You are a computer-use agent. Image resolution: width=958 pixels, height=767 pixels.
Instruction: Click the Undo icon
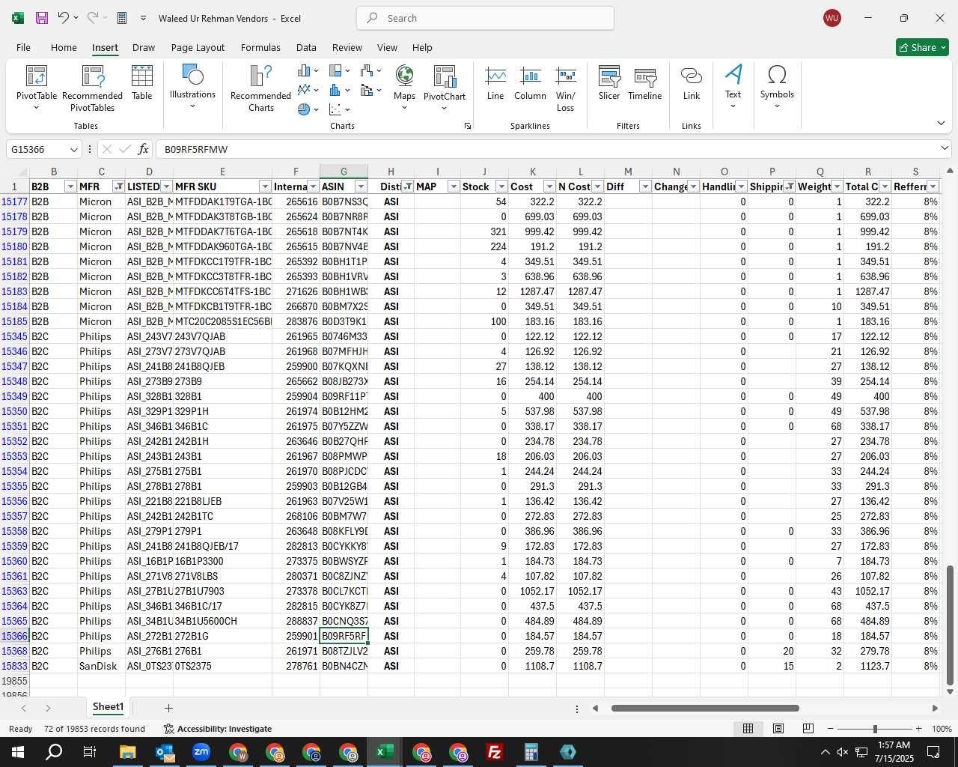pos(64,18)
